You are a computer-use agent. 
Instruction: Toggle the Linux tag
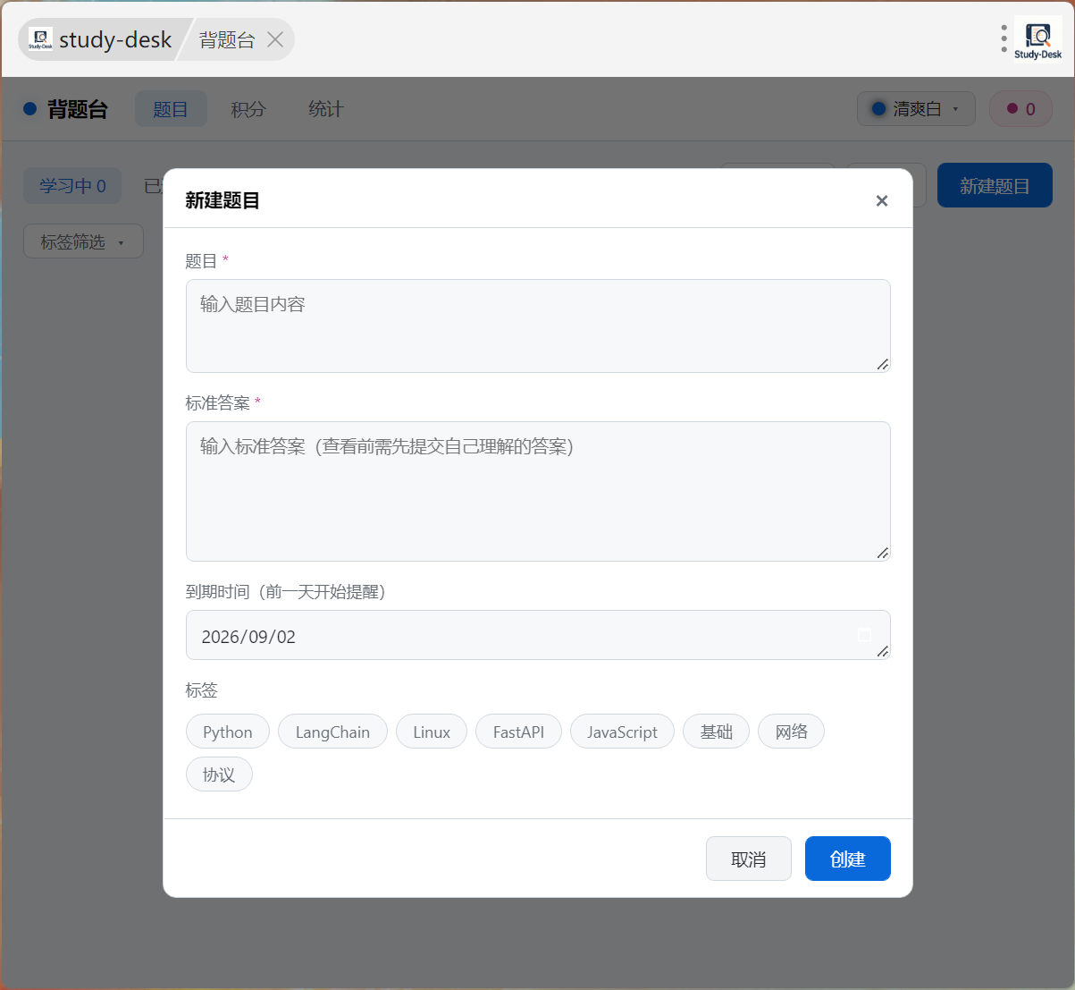pos(432,732)
